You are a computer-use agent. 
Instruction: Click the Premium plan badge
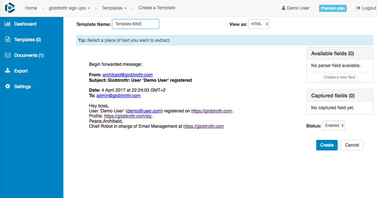tap(333, 8)
